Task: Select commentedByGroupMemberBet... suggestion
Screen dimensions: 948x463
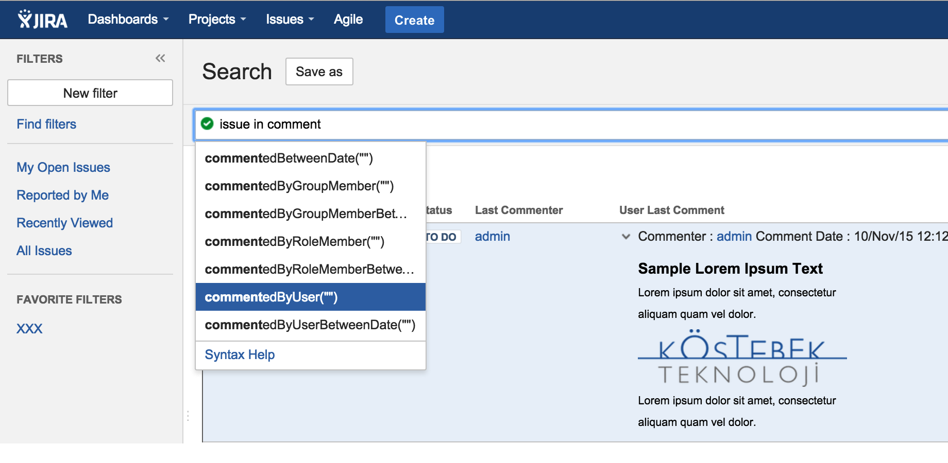Action: click(x=311, y=213)
